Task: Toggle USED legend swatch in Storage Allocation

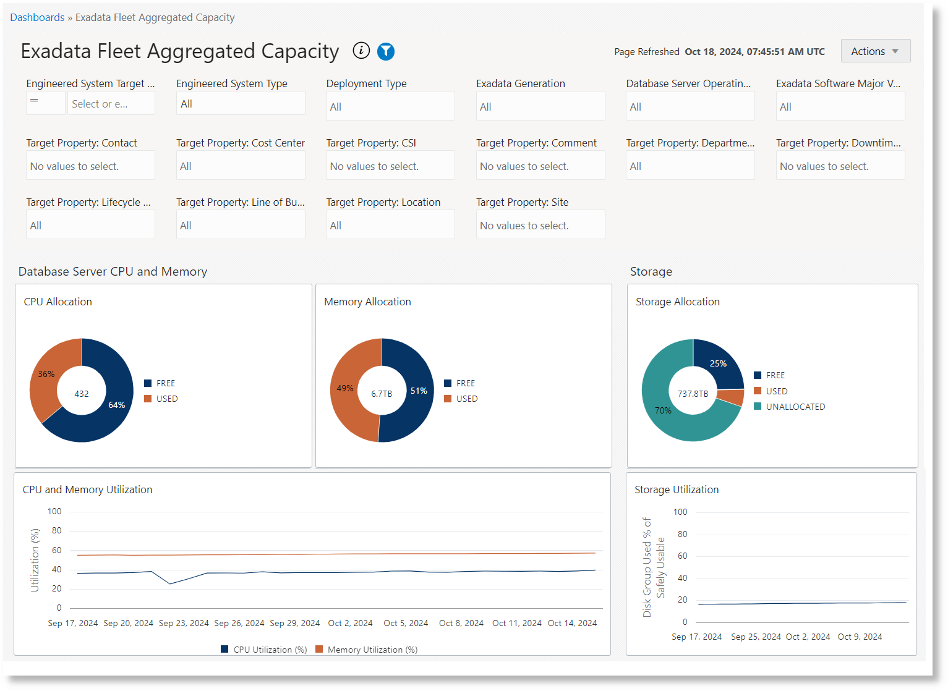Action: [x=758, y=391]
